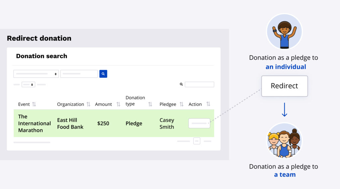Sort table by Amount column

tap(118, 104)
